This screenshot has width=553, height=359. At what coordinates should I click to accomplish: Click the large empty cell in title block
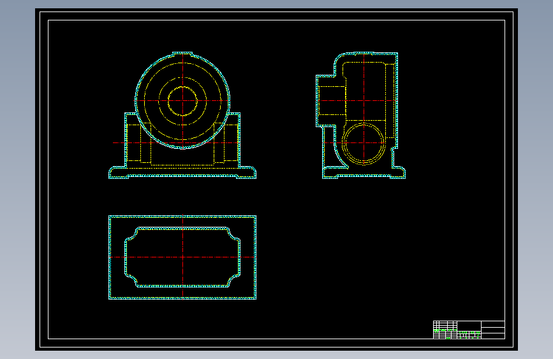pos(469,326)
